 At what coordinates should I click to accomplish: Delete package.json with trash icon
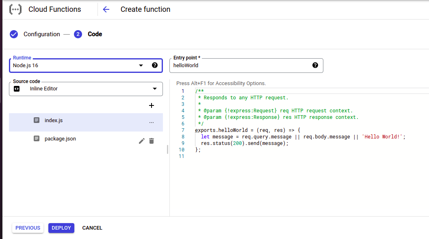point(152,141)
